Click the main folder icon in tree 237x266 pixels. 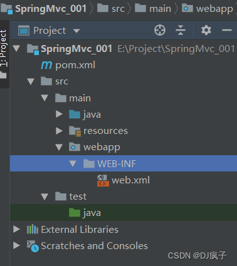click(x=61, y=98)
